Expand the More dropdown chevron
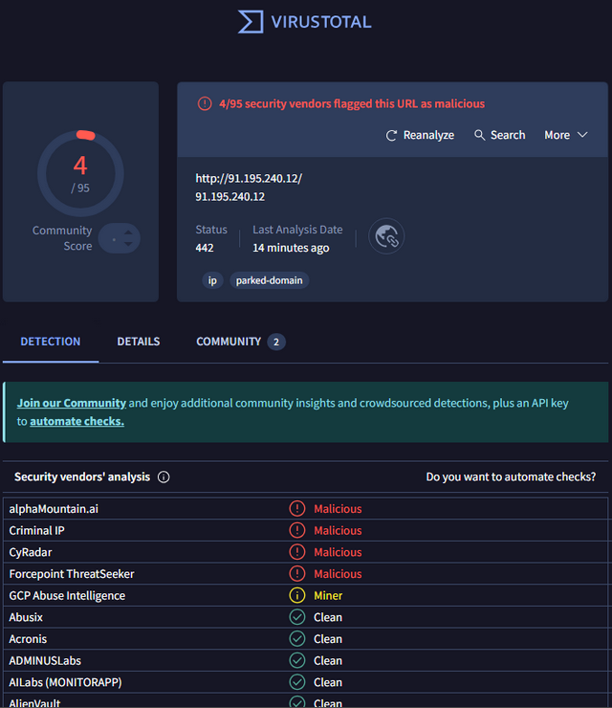 582,135
